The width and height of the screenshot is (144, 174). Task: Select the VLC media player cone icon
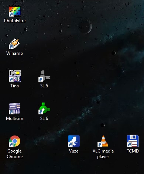click(103, 141)
